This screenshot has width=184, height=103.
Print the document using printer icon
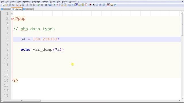23,5
